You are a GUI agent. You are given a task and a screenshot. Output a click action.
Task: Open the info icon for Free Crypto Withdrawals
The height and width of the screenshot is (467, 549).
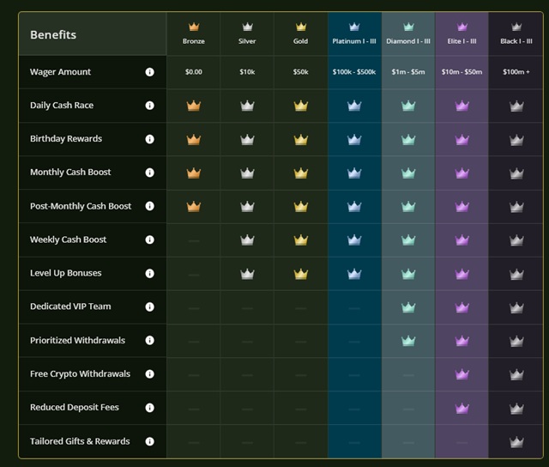coord(149,373)
